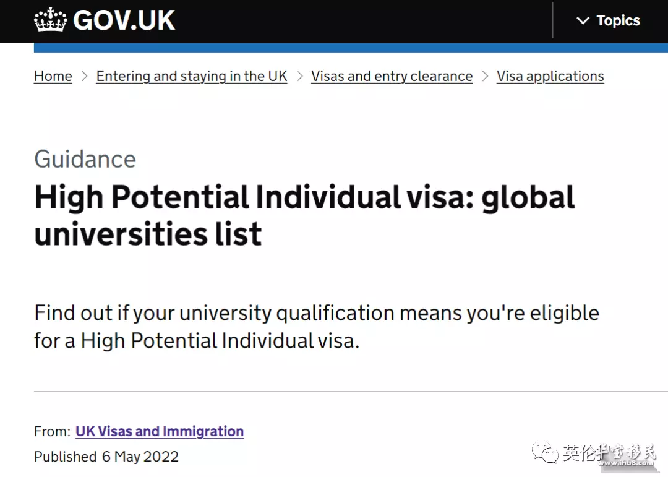The image size is (668, 477).
Task: Click the Guidance caption above the title
Action: coord(85,159)
